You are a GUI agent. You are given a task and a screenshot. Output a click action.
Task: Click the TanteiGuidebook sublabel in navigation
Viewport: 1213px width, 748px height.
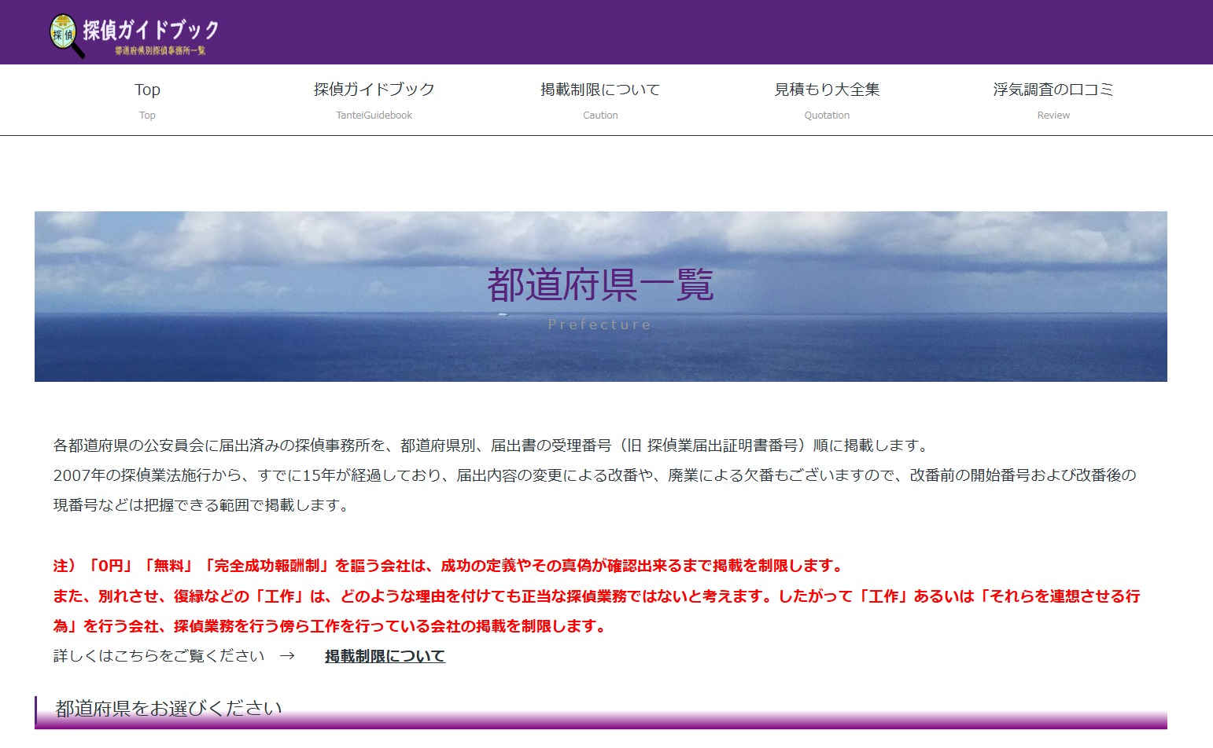[374, 115]
